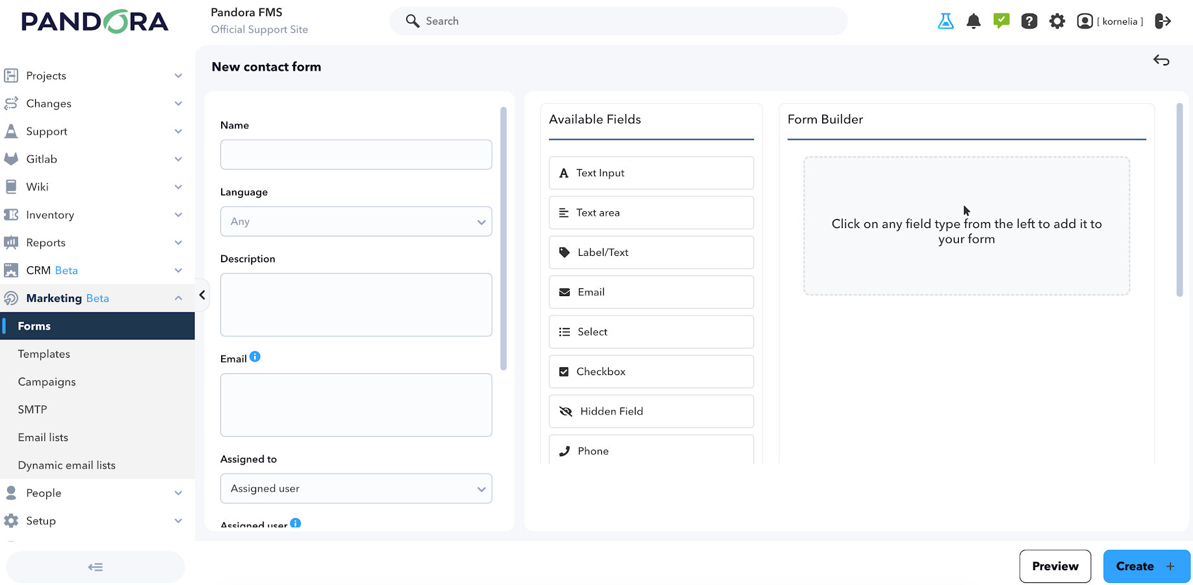This screenshot has width=1193, height=585.
Task: Expand the Changes menu chevron
Action: [x=178, y=104]
